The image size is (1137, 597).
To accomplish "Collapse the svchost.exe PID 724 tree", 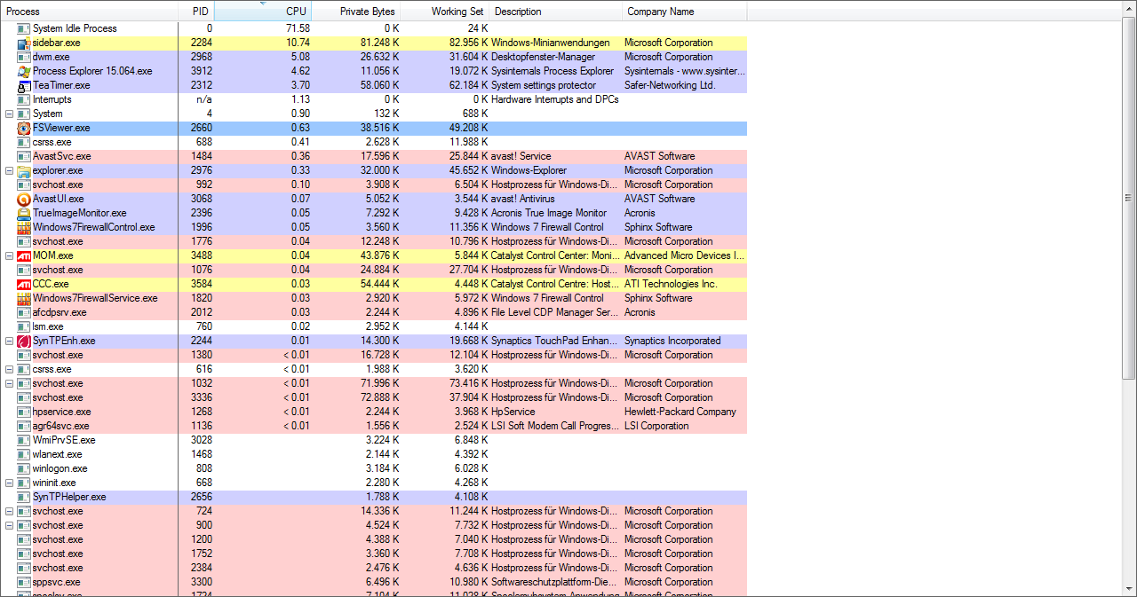I will pos(9,511).
